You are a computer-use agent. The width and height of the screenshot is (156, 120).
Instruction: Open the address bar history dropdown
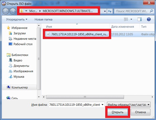pyautogui.click(x=105, y=11)
